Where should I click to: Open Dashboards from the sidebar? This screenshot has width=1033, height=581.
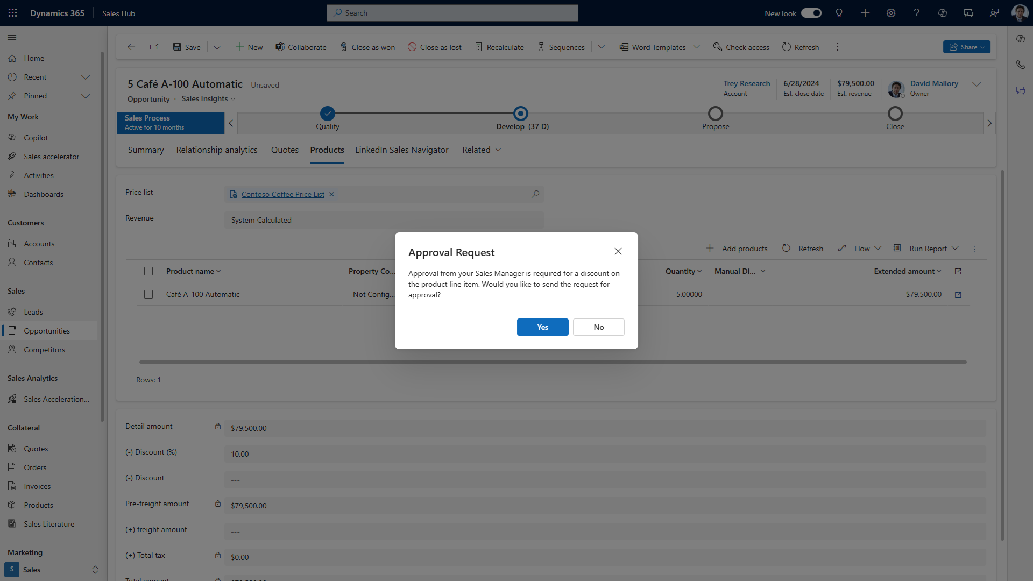pyautogui.click(x=43, y=194)
